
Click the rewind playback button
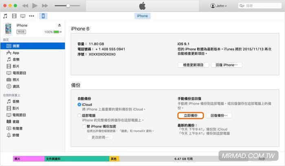25,6
